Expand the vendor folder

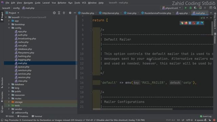tap(9, 109)
